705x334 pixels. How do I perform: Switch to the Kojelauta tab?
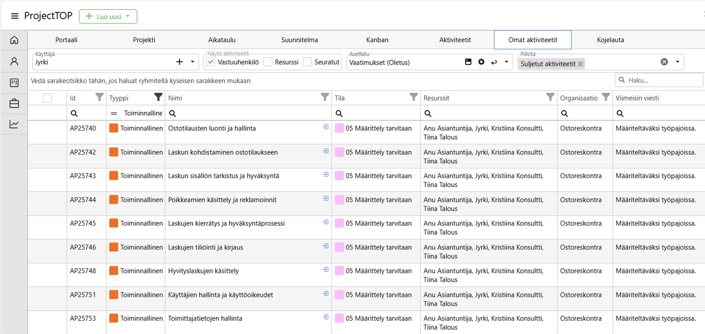[x=610, y=40]
